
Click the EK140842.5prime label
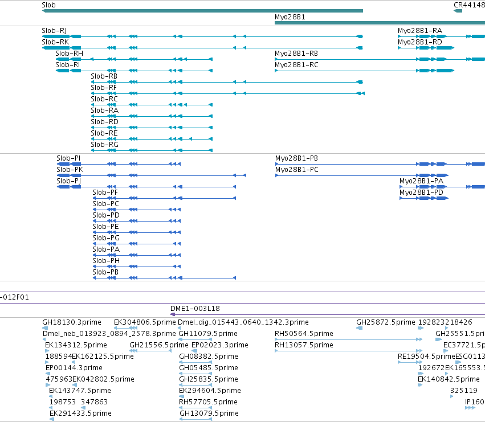click(449, 380)
